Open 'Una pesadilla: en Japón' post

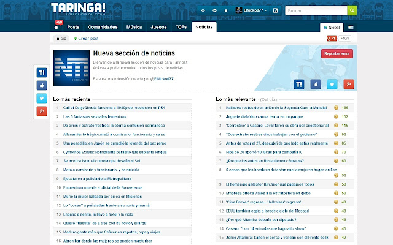[115, 143]
